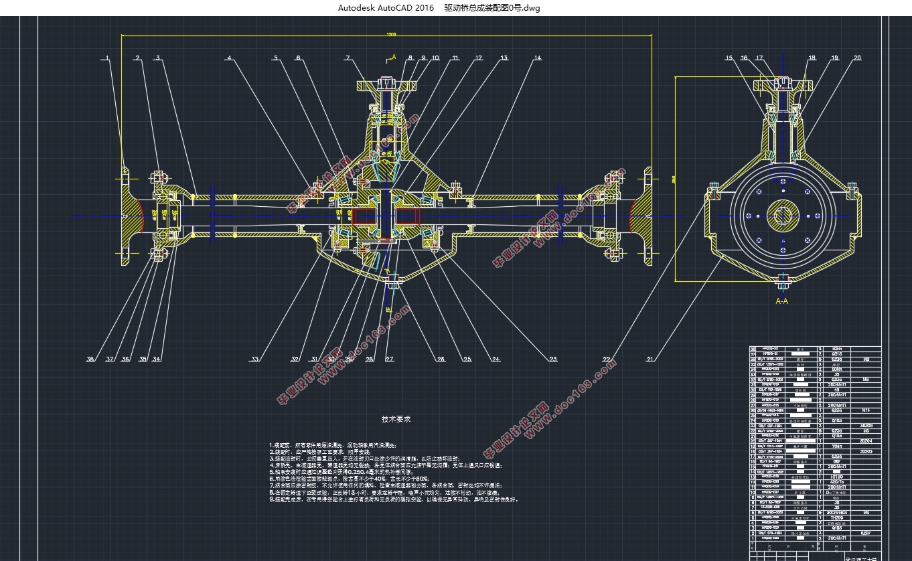Image resolution: width=912 pixels, height=561 pixels.
Task: Select part callout number 14 leader label
Action: pyautogui.click(x=537, y=58)
